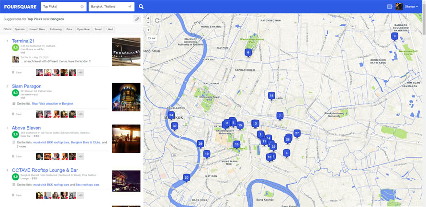Select map pin number 9
Viewport: 426px width, 207px height.
(394, 36)
